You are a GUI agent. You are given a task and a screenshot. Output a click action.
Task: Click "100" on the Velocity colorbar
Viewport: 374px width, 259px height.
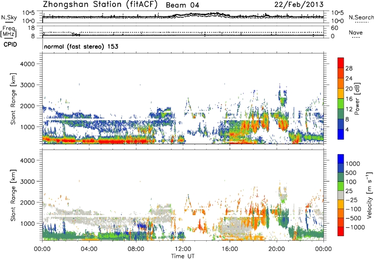coord(351,182)
